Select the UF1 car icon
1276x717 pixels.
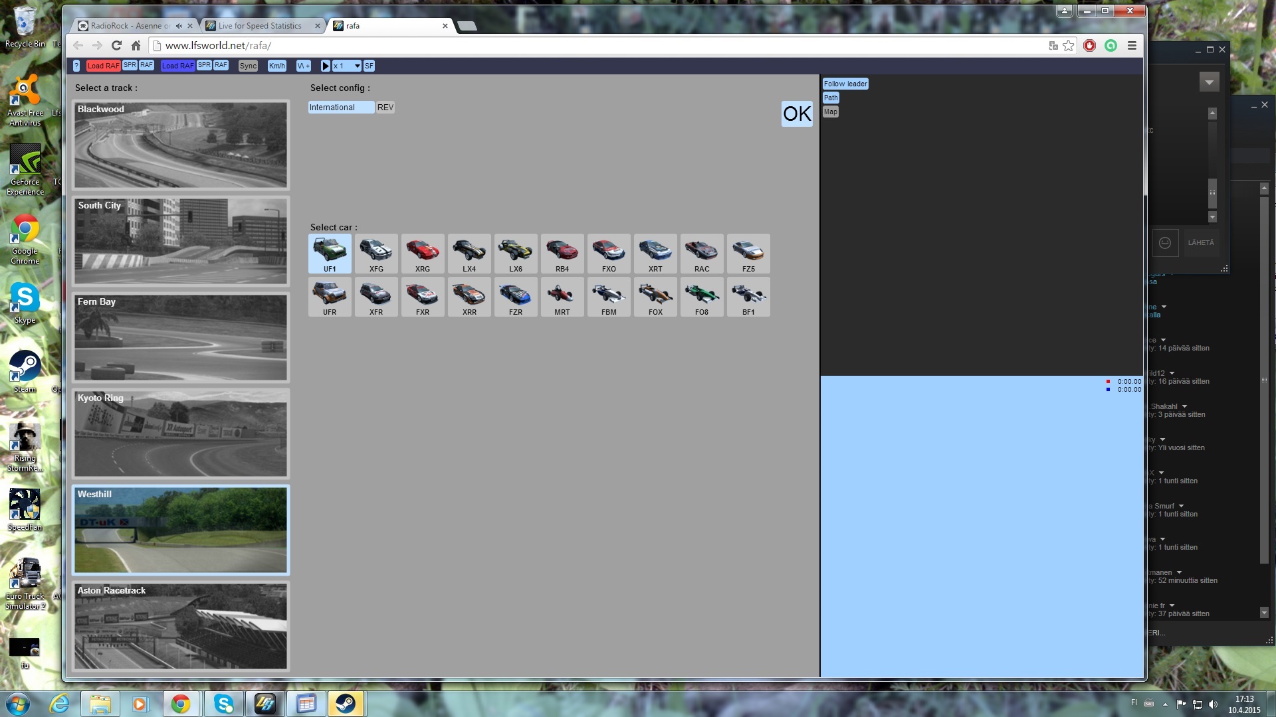(x=330, y=253)
